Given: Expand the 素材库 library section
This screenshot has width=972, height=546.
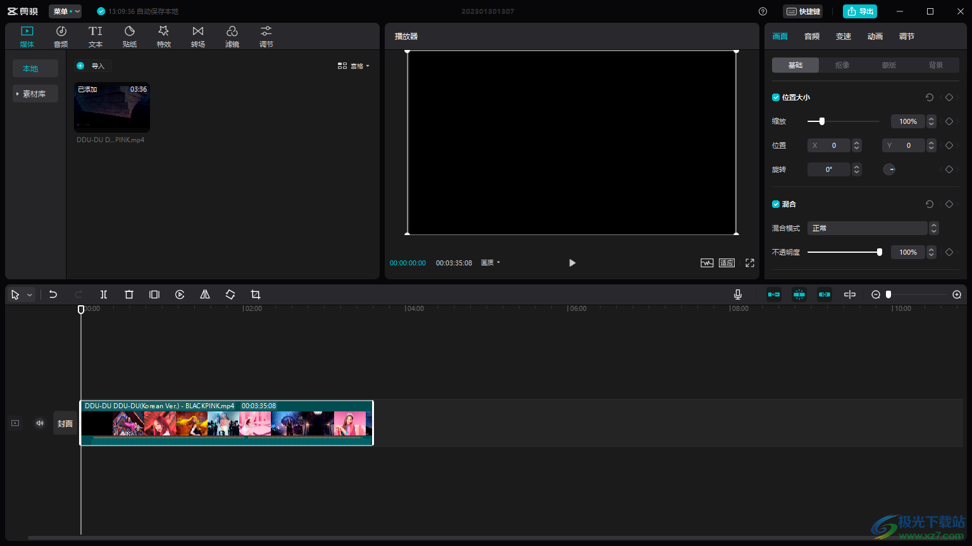Looking at the screenshot, I should 35,94.
